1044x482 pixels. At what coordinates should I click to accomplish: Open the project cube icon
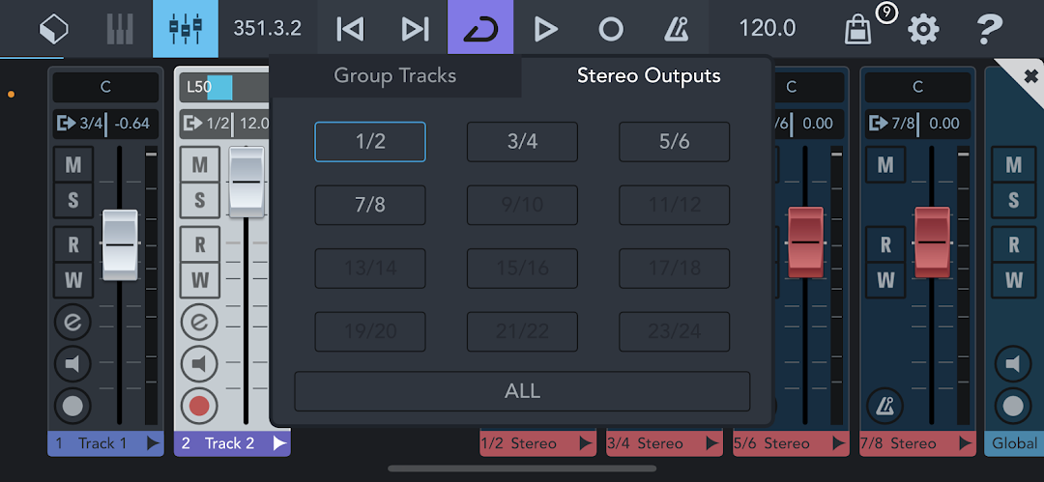54,29
